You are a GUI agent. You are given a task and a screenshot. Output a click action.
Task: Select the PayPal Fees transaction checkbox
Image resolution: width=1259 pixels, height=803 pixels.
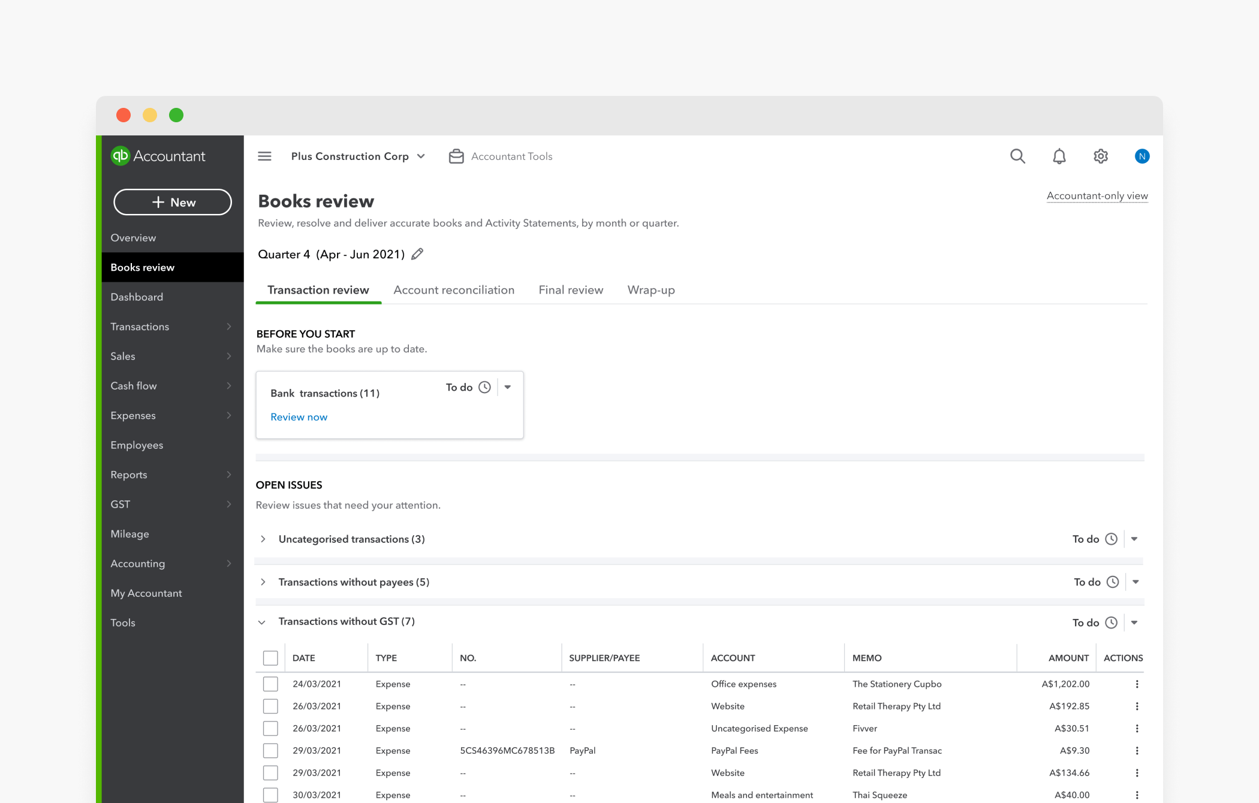point(270,750)
